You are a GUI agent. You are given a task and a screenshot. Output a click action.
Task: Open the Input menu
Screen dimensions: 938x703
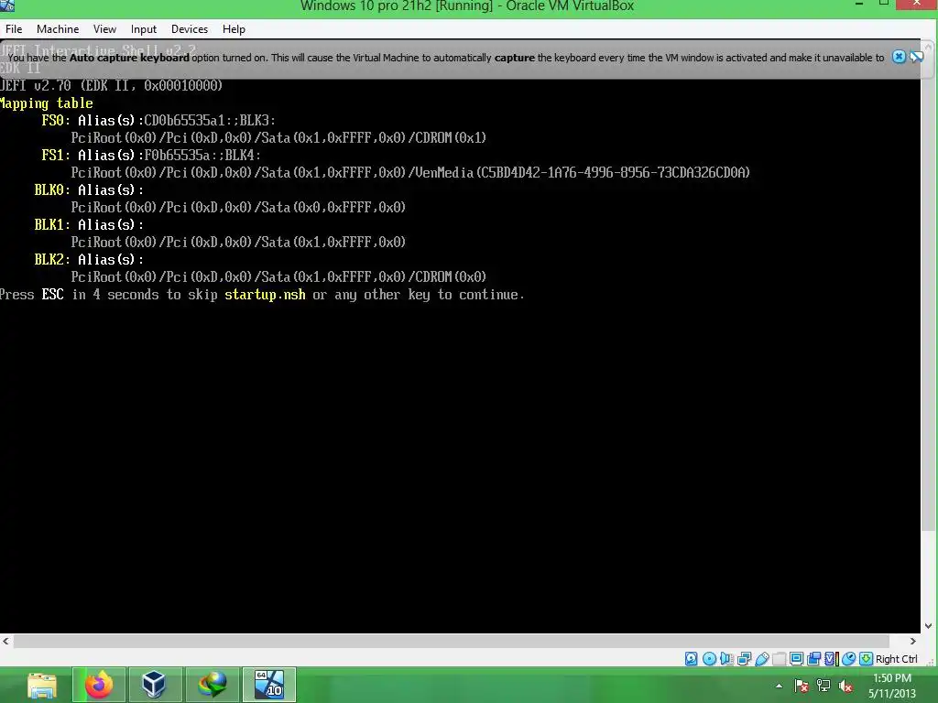[144, 28]
